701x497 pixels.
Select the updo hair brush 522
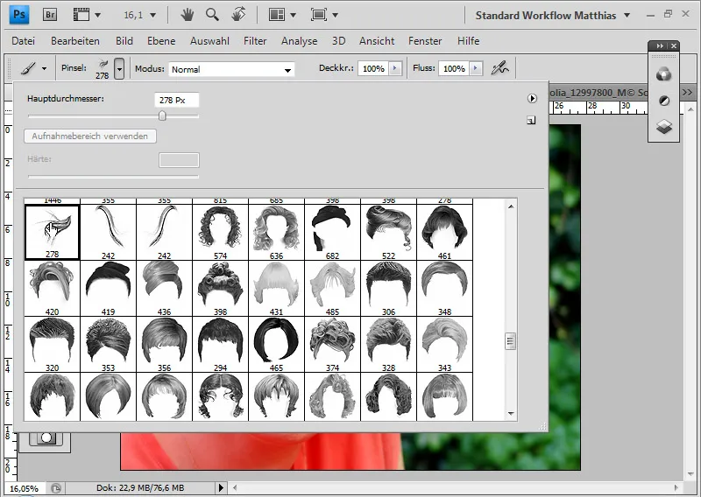pos(388,232)
